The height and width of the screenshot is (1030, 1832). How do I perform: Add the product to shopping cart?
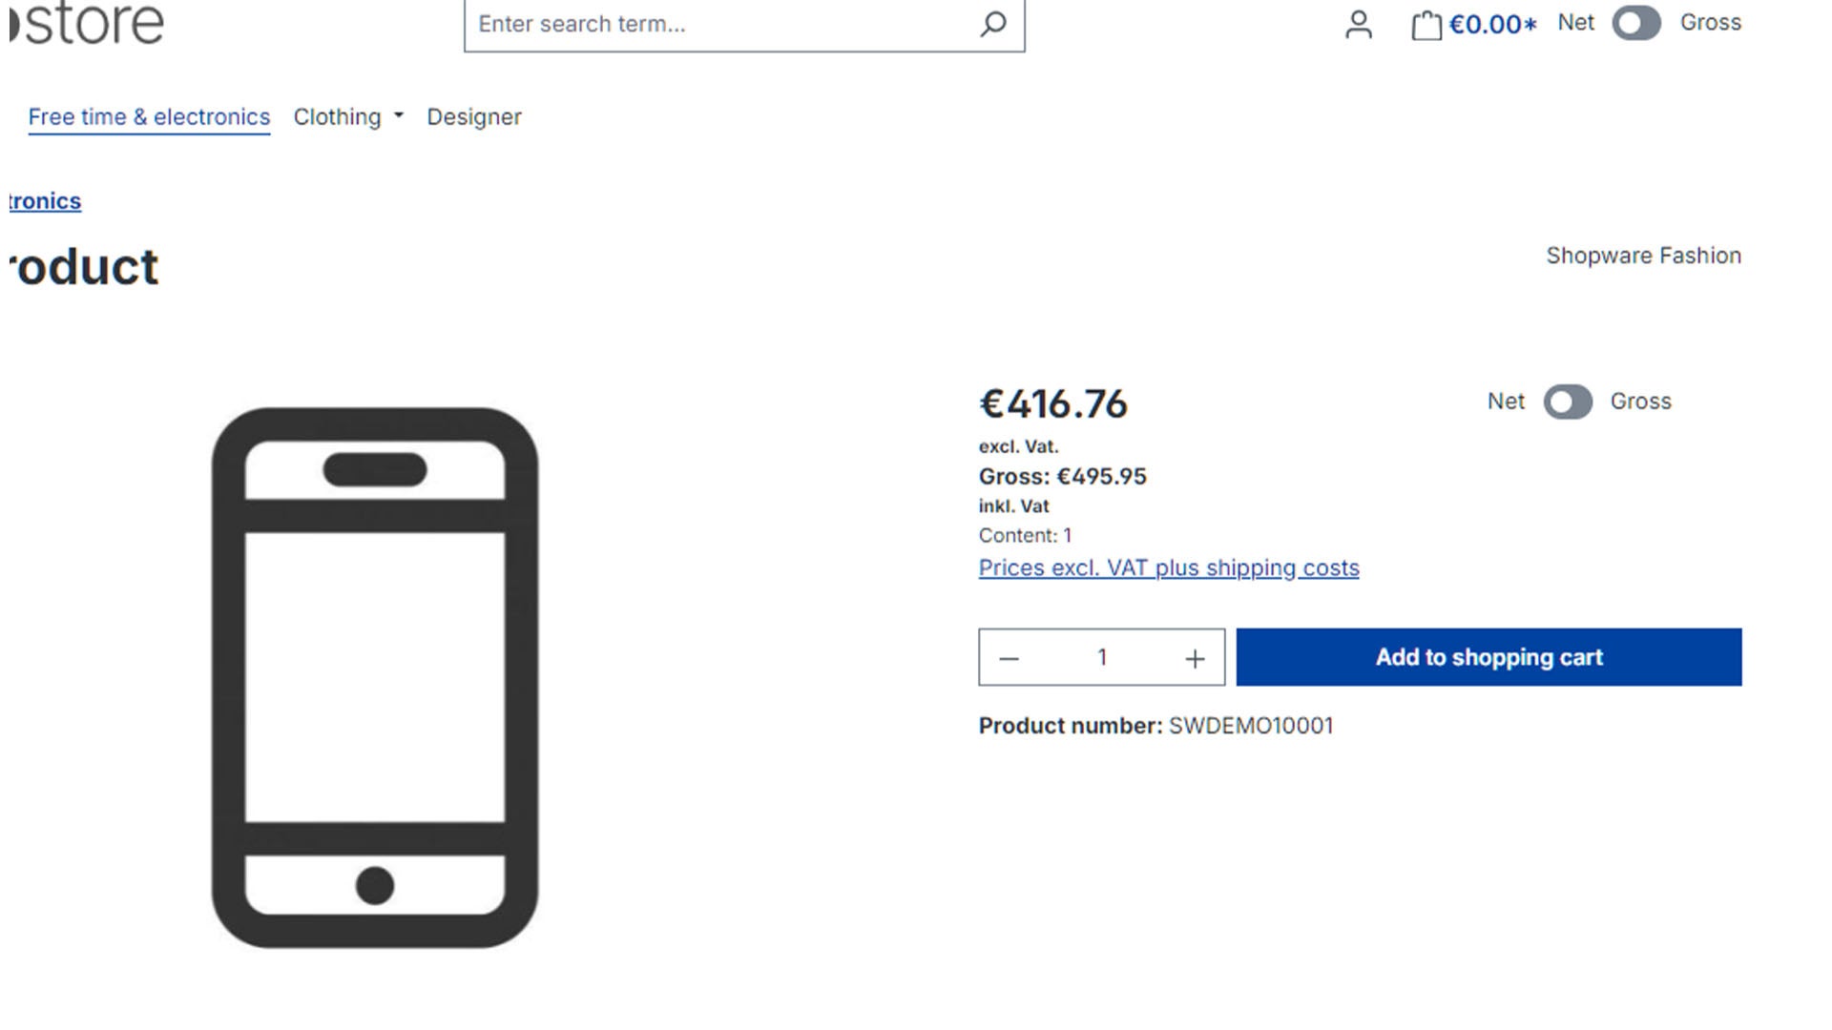(x=1488, y=657)
